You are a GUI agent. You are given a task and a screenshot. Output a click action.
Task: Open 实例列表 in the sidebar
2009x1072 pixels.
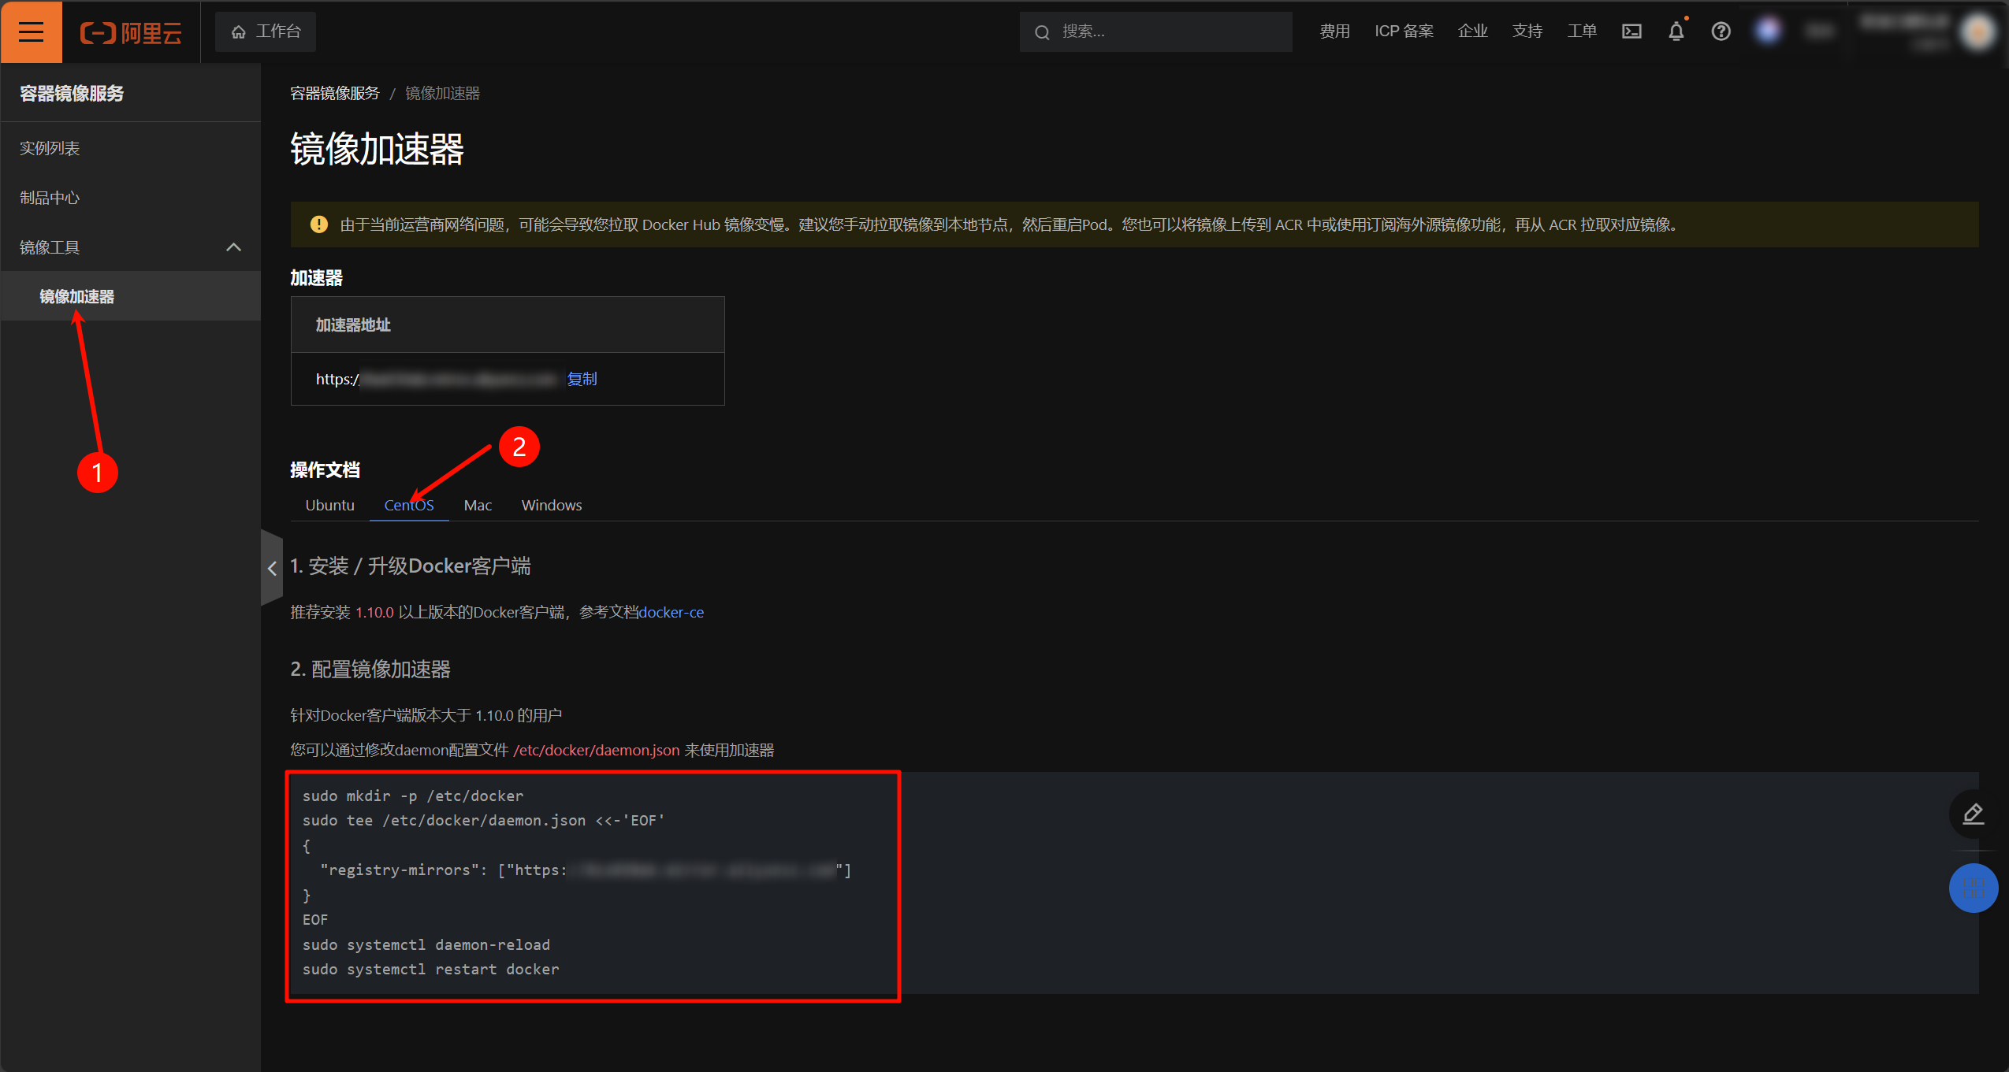tap(50, 148)
